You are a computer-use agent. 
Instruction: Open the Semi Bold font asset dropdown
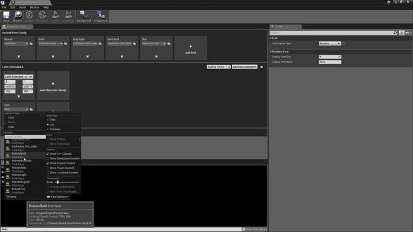[119, 44]
